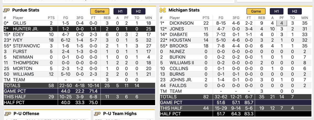Click Dickinson's name in Michigan stats

[182, 23]
